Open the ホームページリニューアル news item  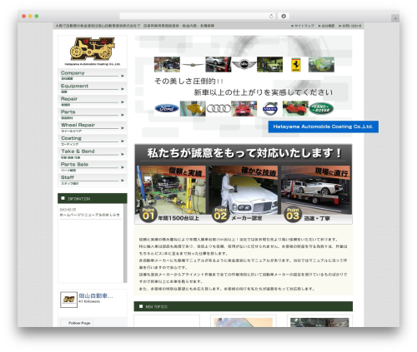point(90,215)
